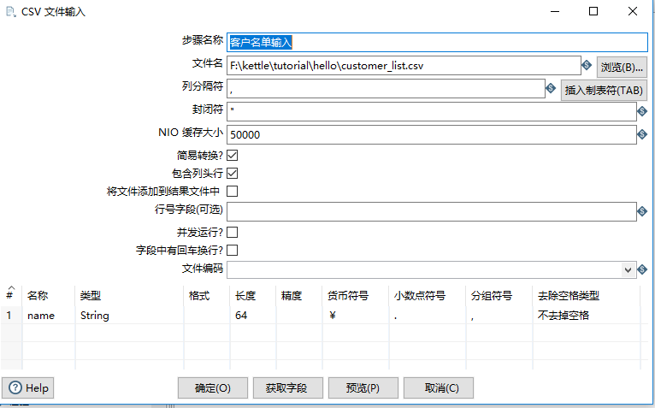Open the 文件编码 dropdown arrow
Viewport: 655px width, 408px height.
(628, 270)
